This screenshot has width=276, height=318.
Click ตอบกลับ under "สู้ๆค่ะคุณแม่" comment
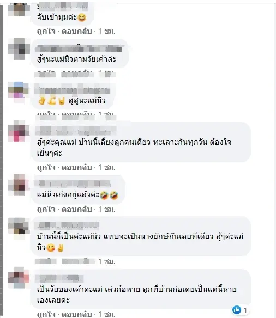[77, 168]
